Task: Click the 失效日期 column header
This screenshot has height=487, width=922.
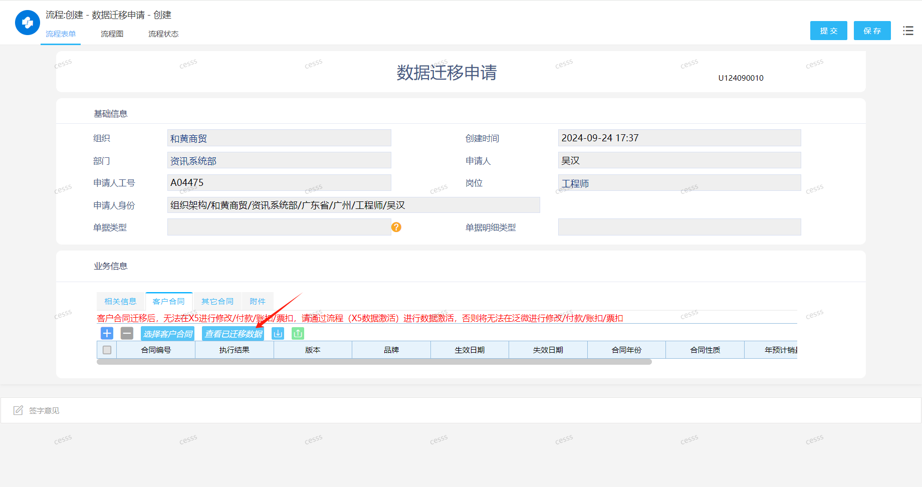Action: (x=548, y=350)
